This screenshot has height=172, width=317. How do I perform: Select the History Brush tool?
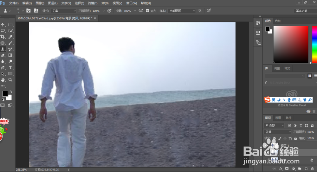click(10, 49)
